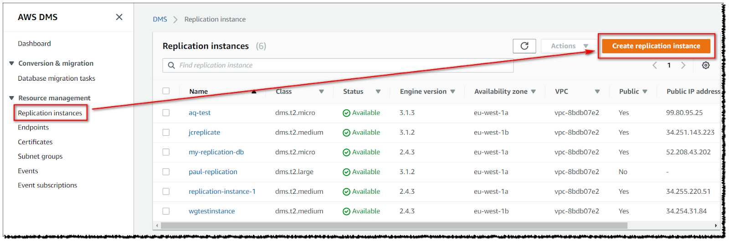Click Available status icon for replication-instance-1
Screen dimensions: 729x242
pyautogui.click(x=346, y=192)
